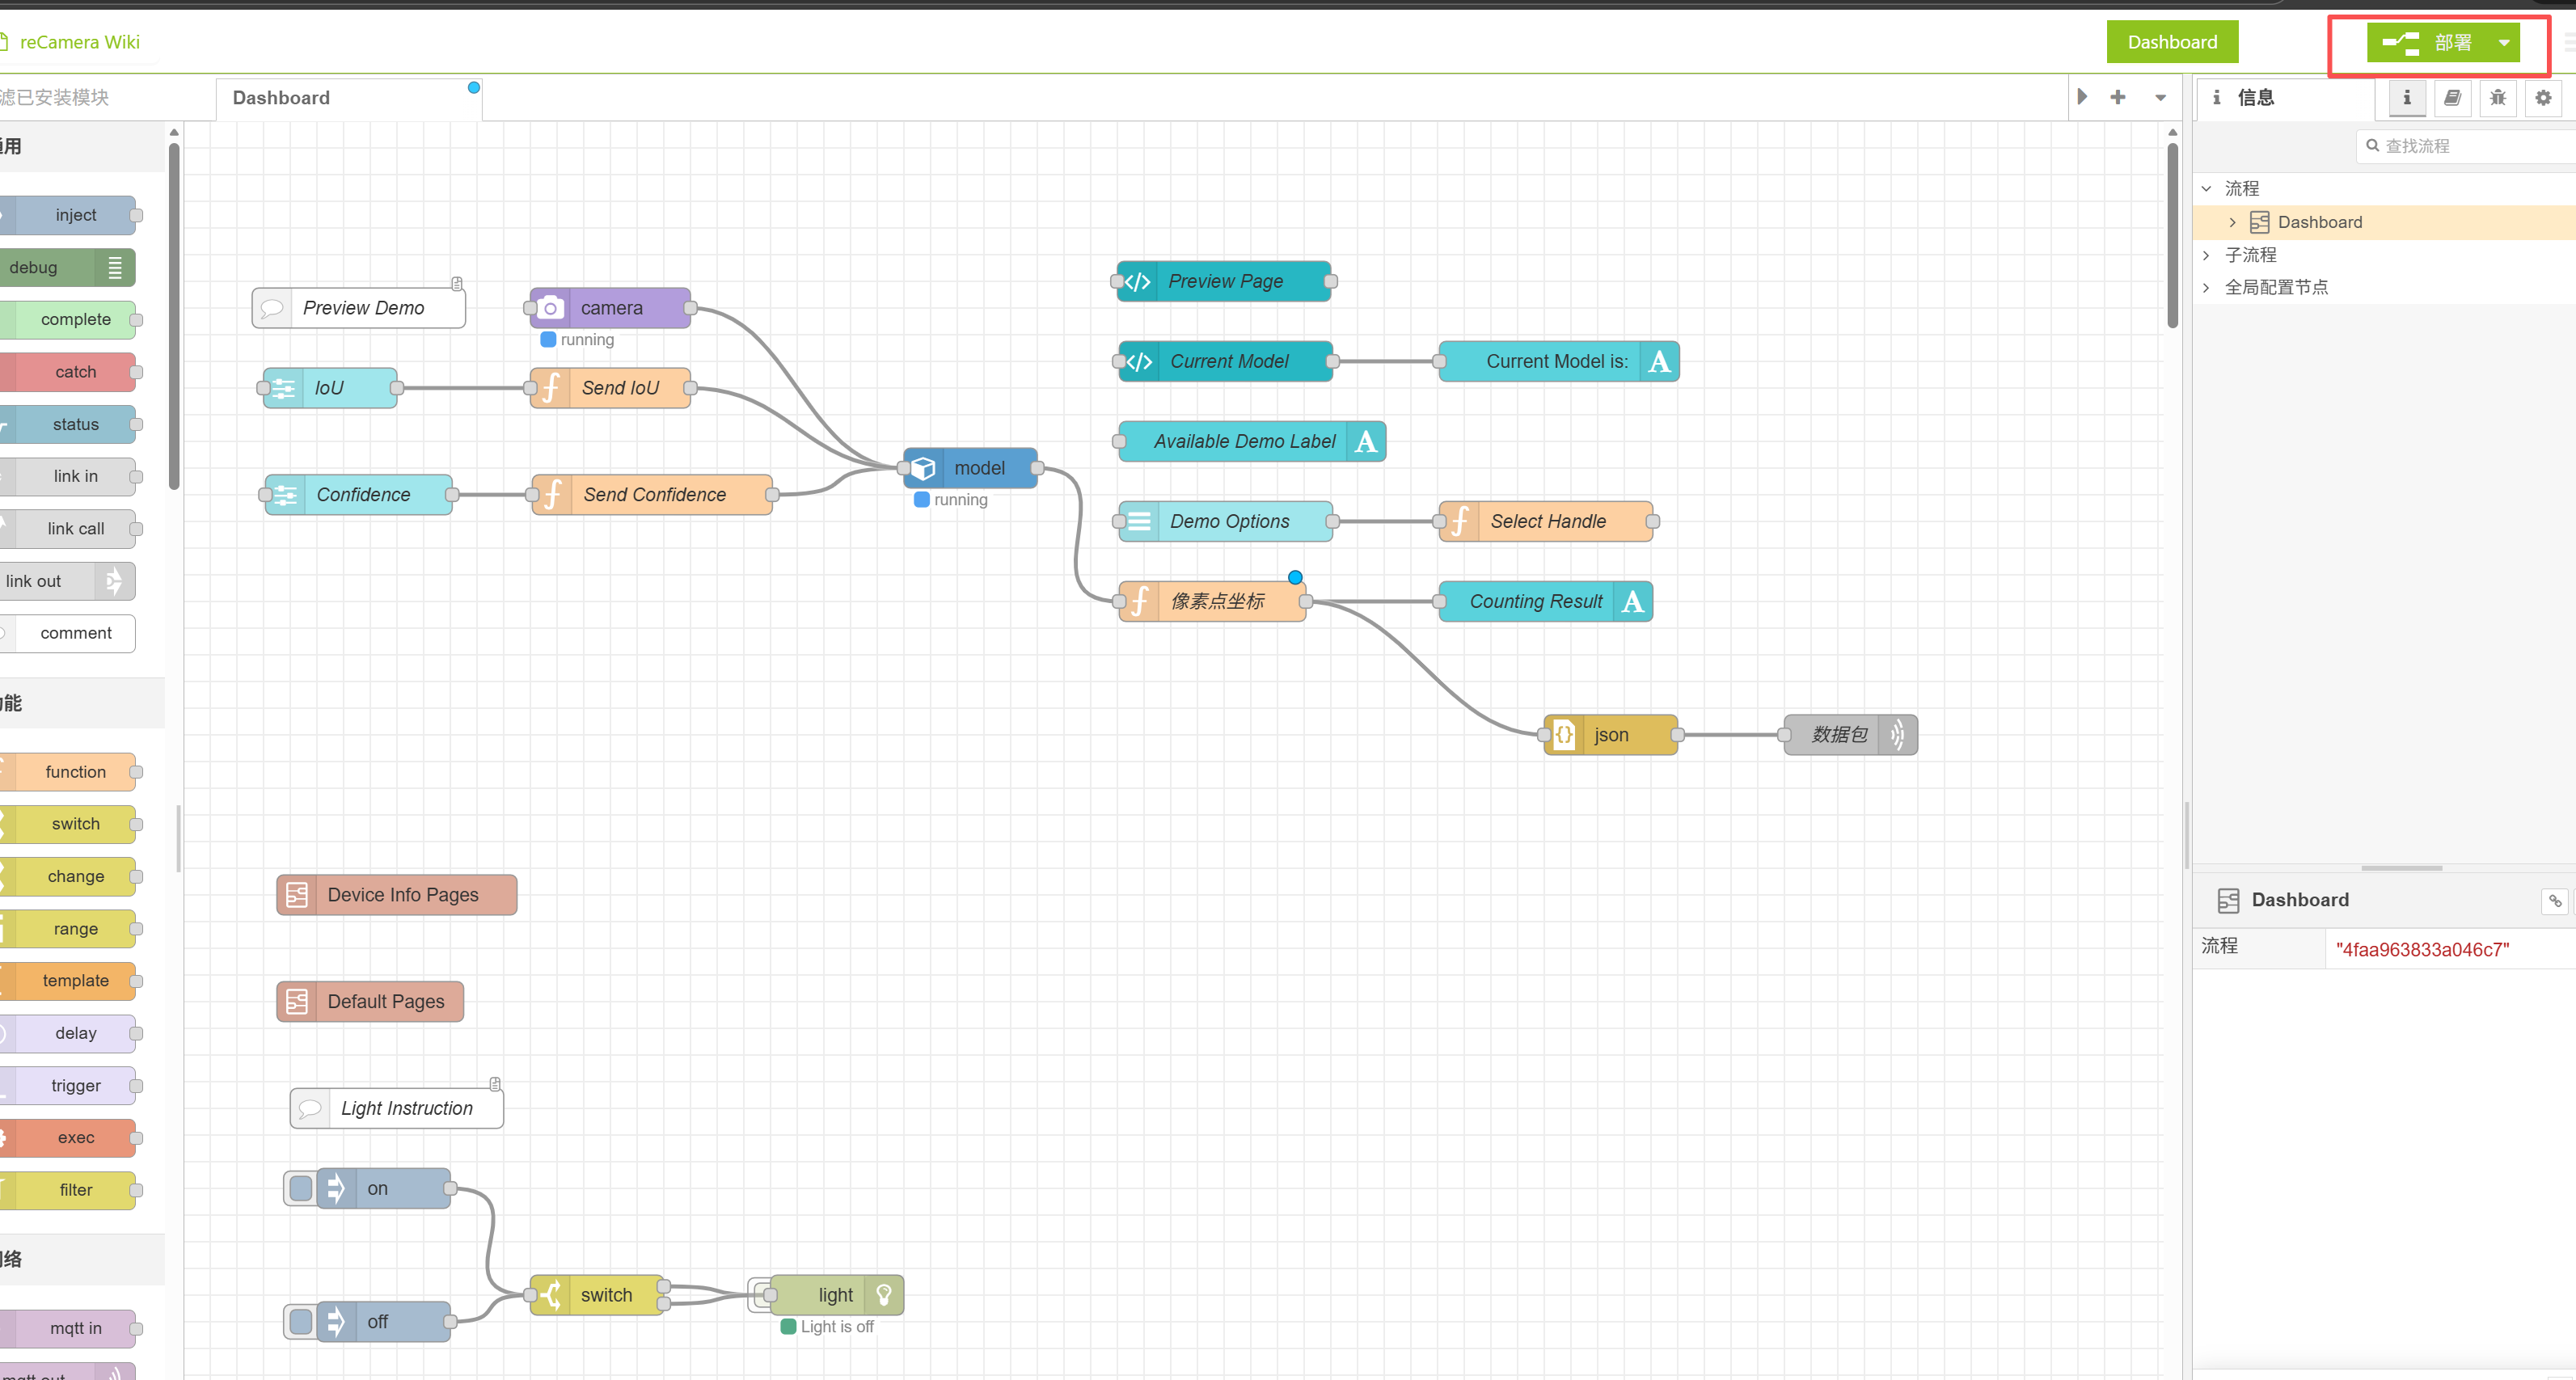Click the copy link icon beside Dashboard info

pos(2554,901)
